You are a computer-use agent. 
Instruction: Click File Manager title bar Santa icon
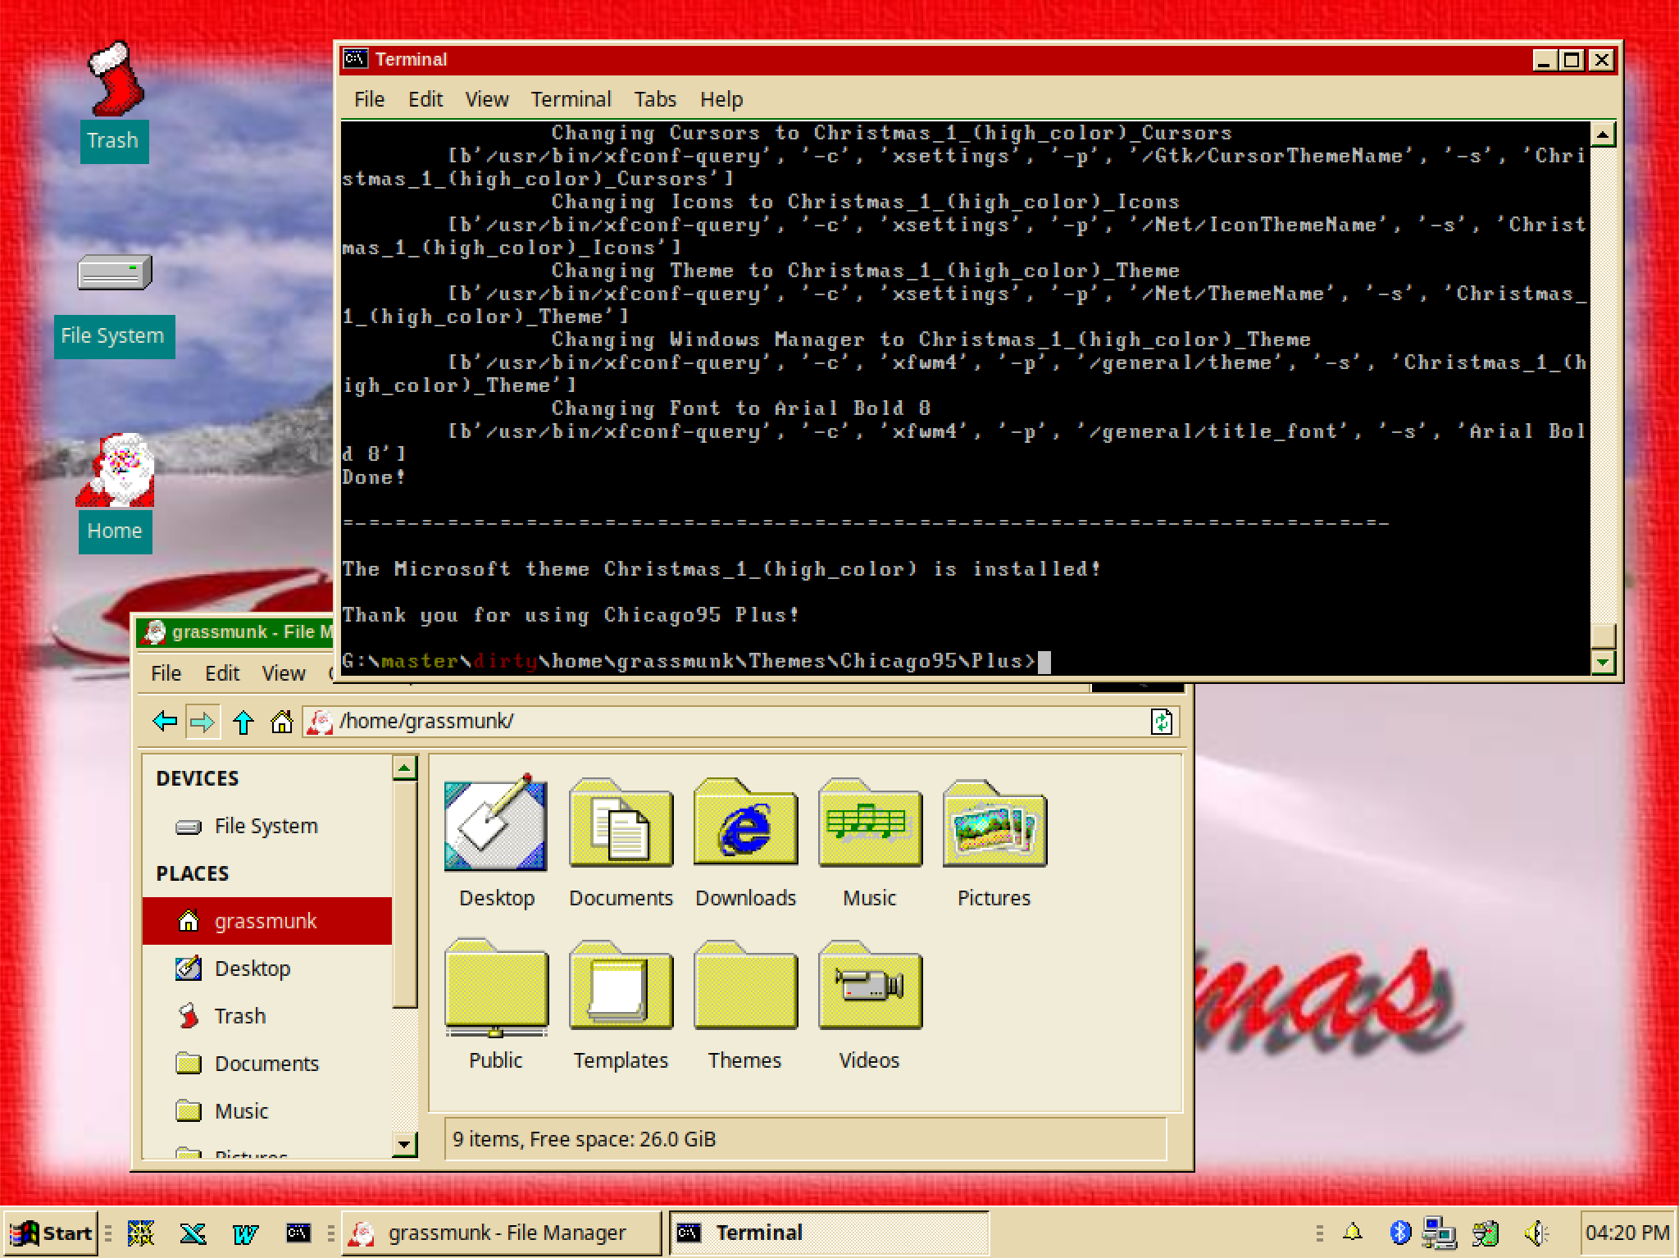click(x=152, y=632)
